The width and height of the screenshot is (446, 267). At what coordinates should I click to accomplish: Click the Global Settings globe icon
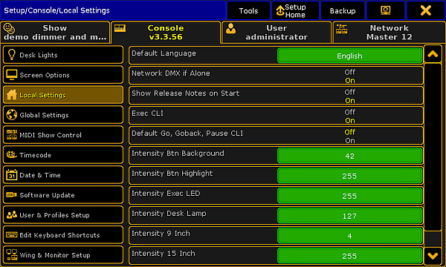coord(12,115)
